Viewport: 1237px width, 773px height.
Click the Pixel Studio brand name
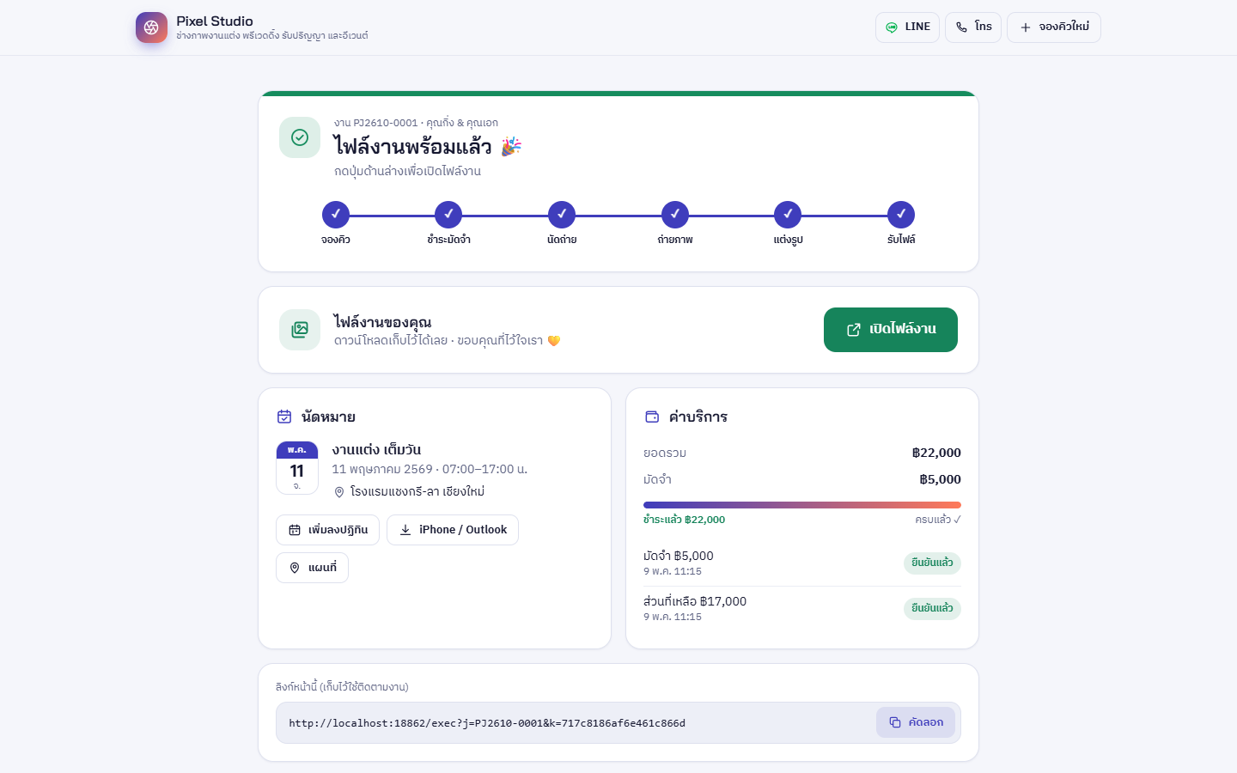[x=215, y=21]
